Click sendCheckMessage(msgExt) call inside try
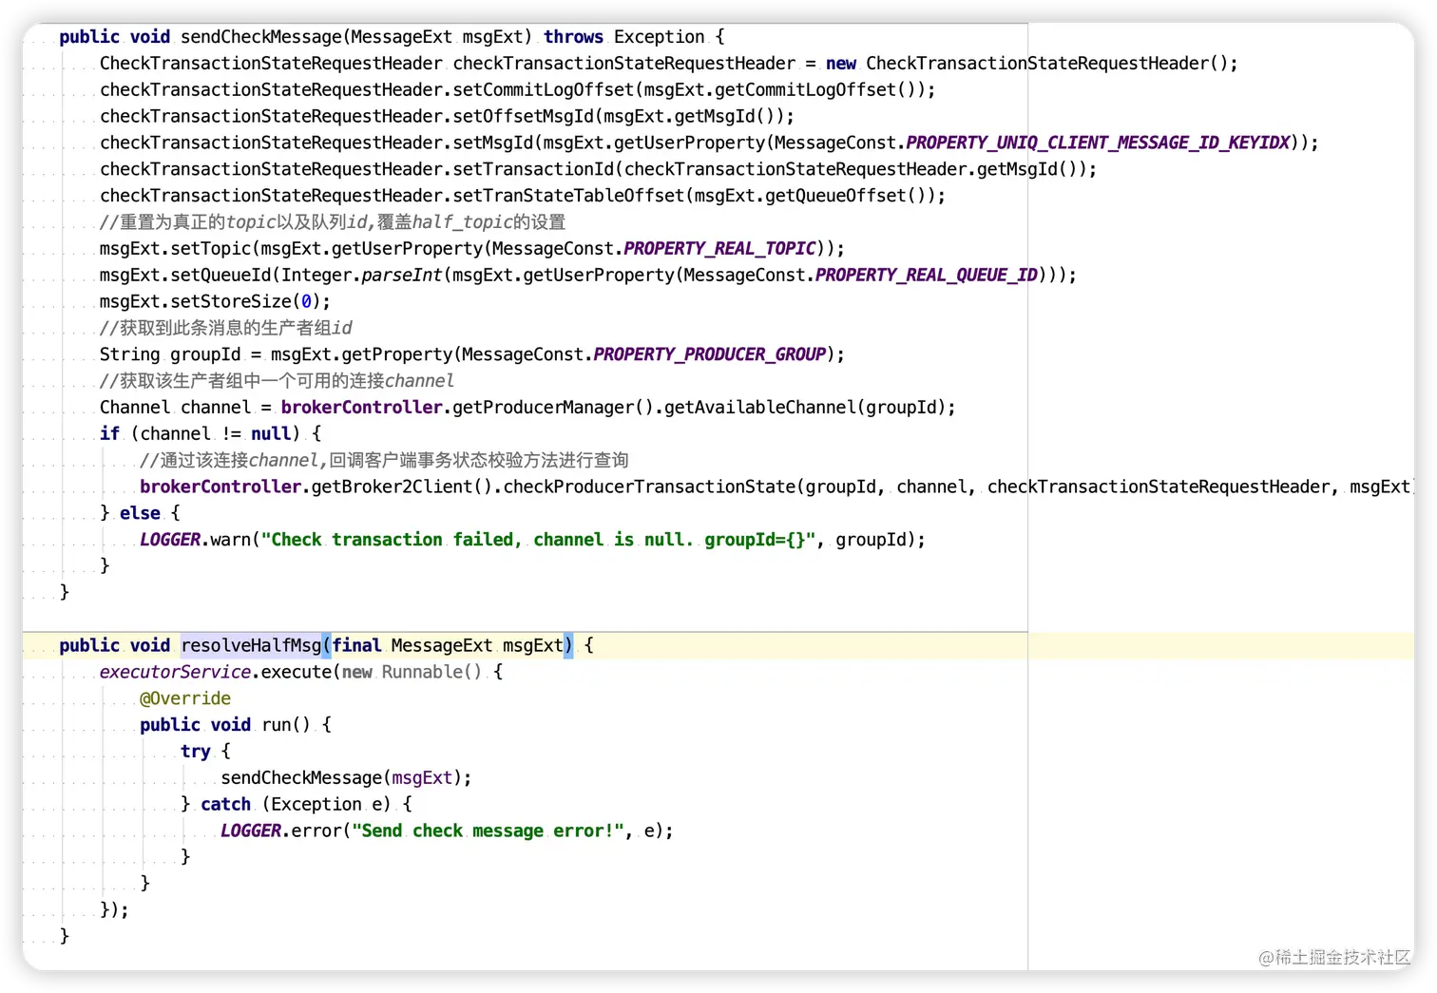 point(346,779)
